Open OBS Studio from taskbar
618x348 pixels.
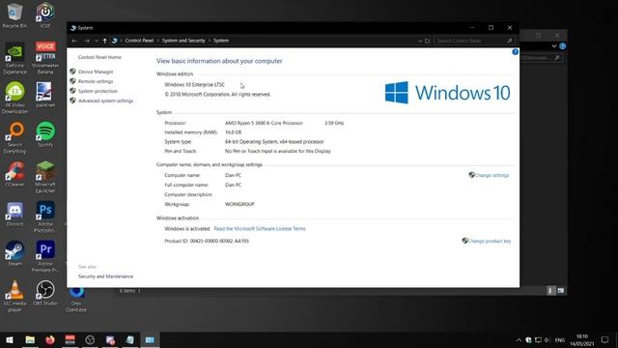coord(90,339)
